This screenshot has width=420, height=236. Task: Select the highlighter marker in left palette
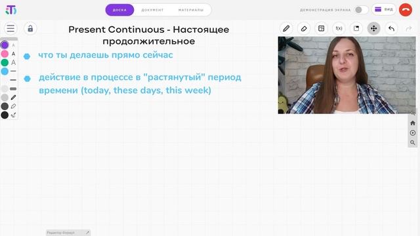point(13,106)
